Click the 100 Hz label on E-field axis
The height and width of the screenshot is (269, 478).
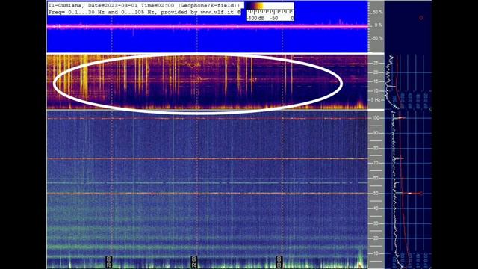375,118
